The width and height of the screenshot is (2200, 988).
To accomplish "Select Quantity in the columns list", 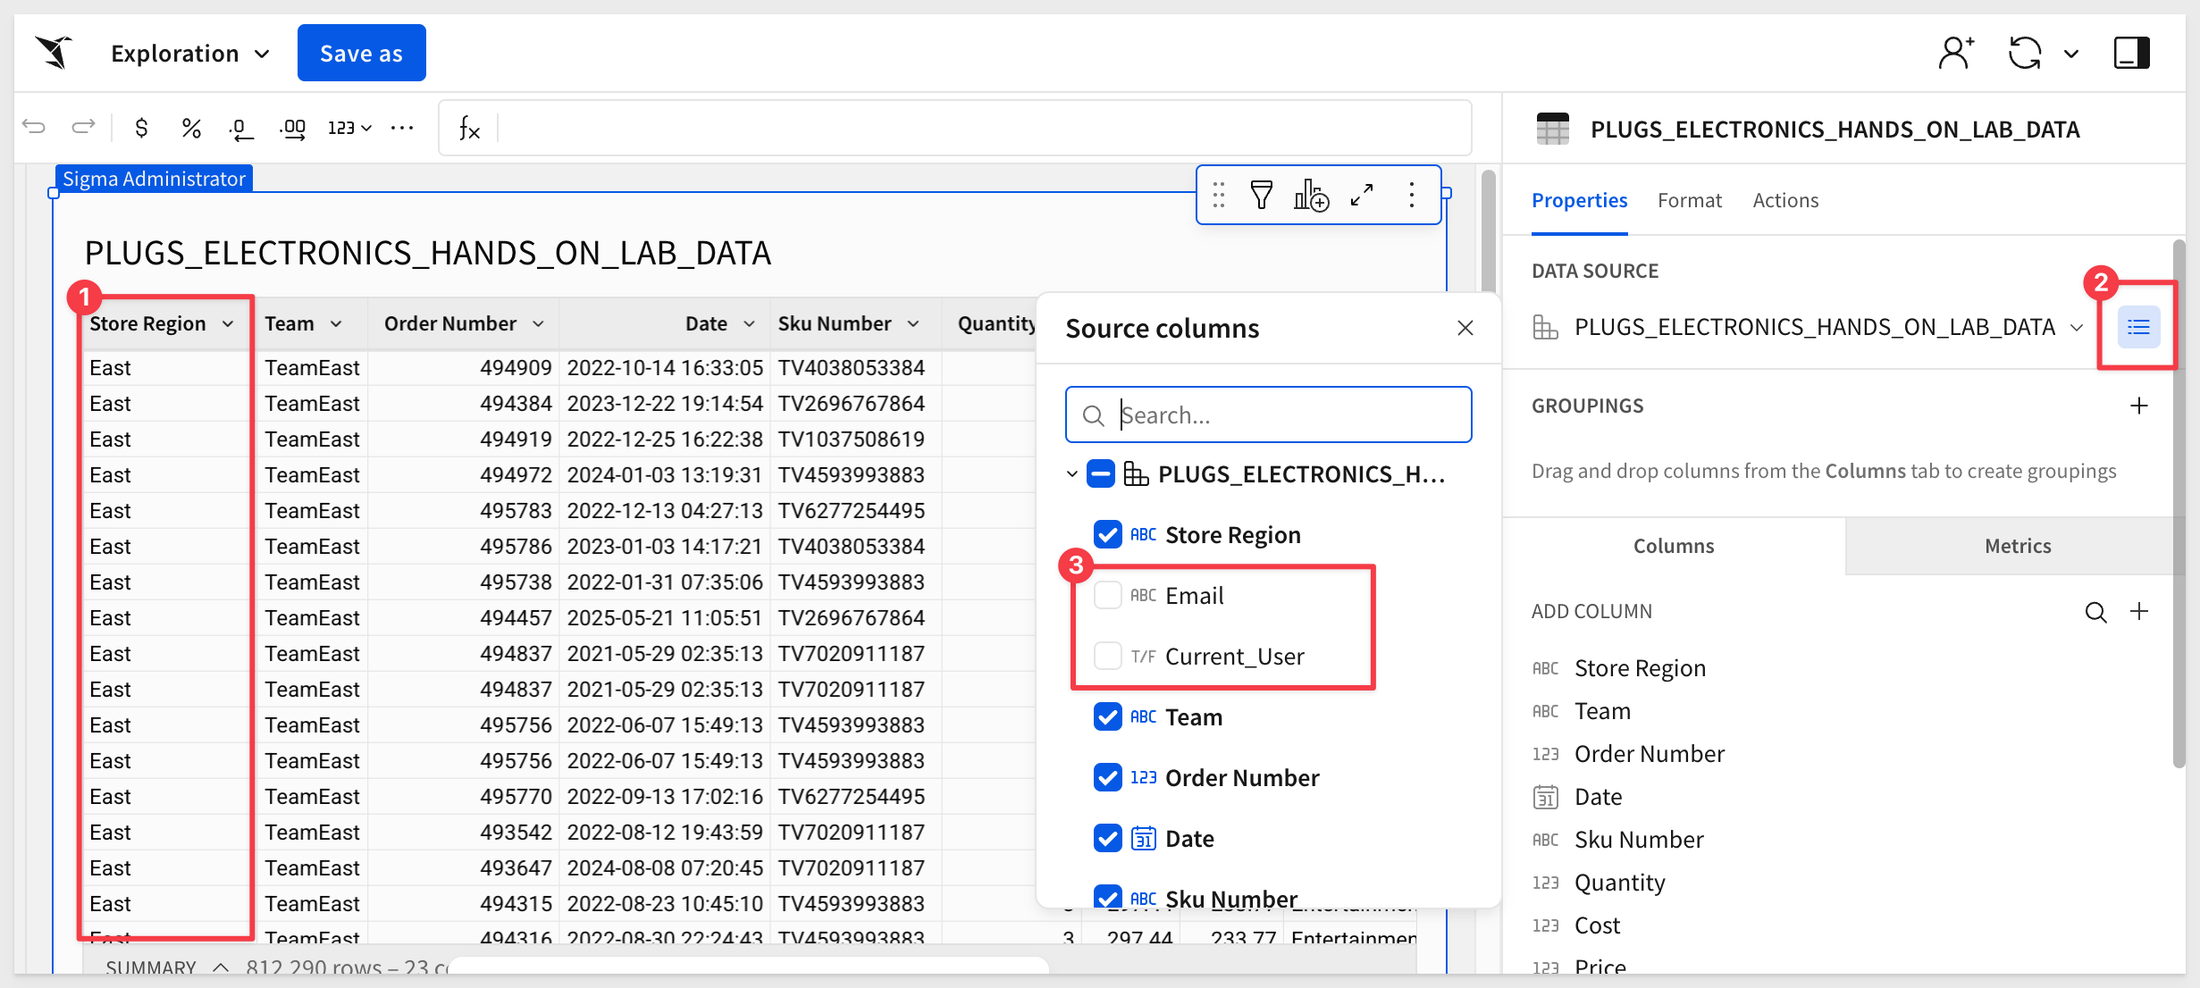I will click(1619, 883).
